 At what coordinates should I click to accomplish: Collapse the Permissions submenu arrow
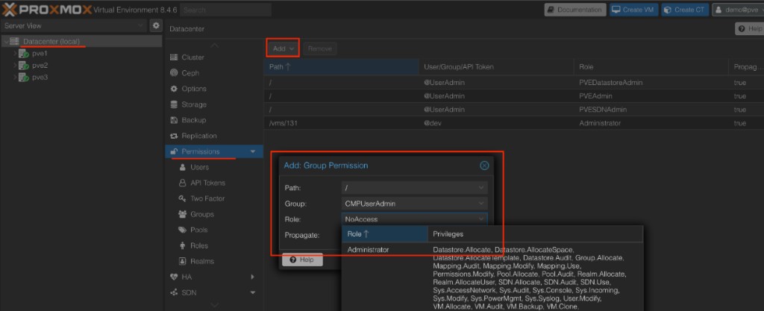[x=253, y=152]
